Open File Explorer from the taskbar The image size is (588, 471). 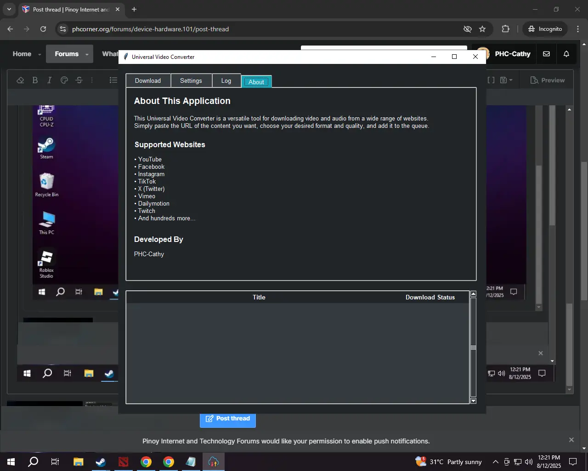78,462
